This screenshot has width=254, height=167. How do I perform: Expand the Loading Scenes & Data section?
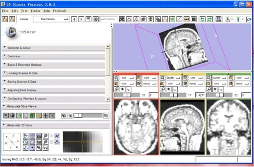(x=54, y=73)
